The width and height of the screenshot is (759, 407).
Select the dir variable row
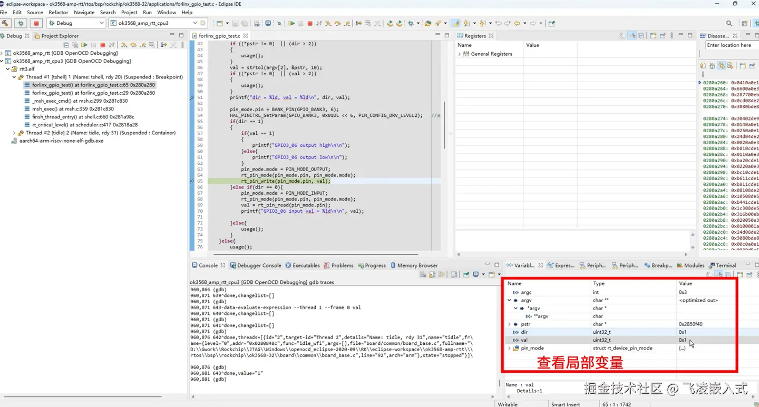pos(619,332)
